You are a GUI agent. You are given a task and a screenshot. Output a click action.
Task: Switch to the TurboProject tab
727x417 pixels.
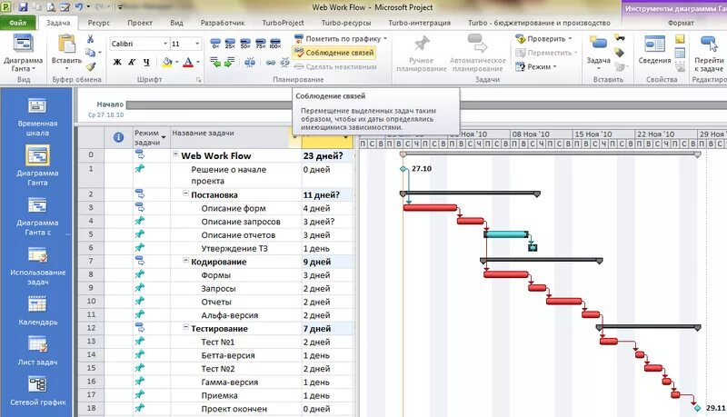point(283,22)
